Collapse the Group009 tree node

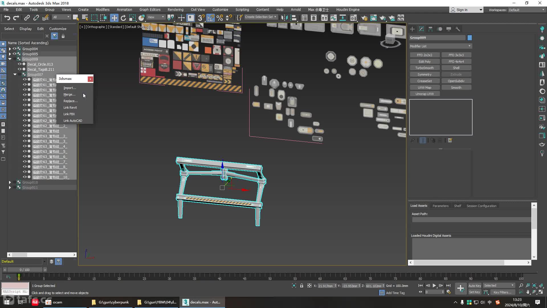point(10,59)
